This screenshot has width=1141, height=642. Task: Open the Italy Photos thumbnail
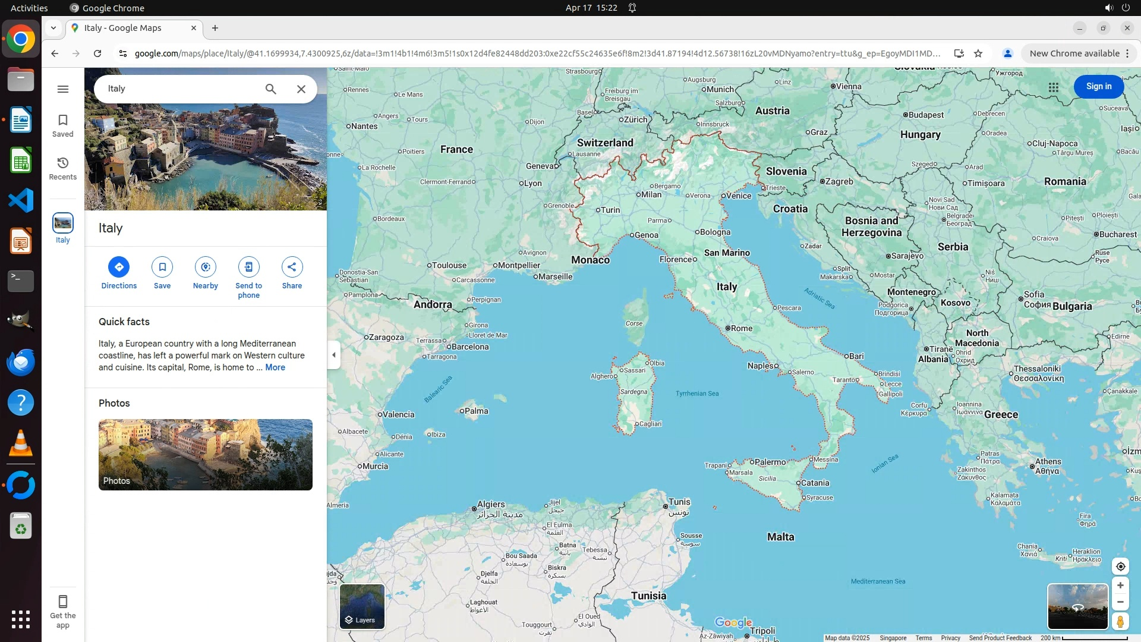[x=206, y=455]
